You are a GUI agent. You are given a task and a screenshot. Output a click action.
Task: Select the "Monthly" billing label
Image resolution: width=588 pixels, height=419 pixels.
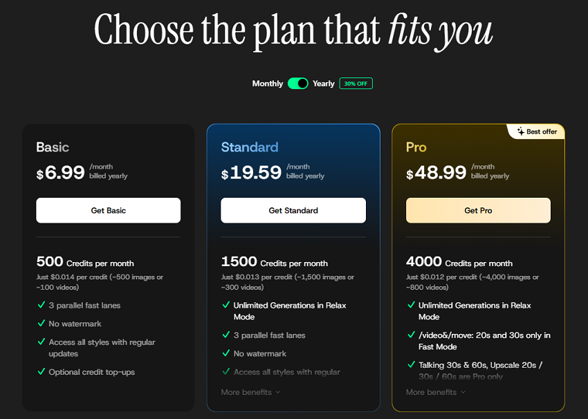[x=268, y=83]
